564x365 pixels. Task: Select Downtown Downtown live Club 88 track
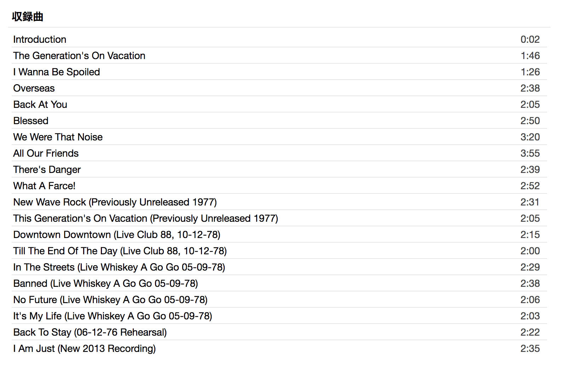pos(117,234)
